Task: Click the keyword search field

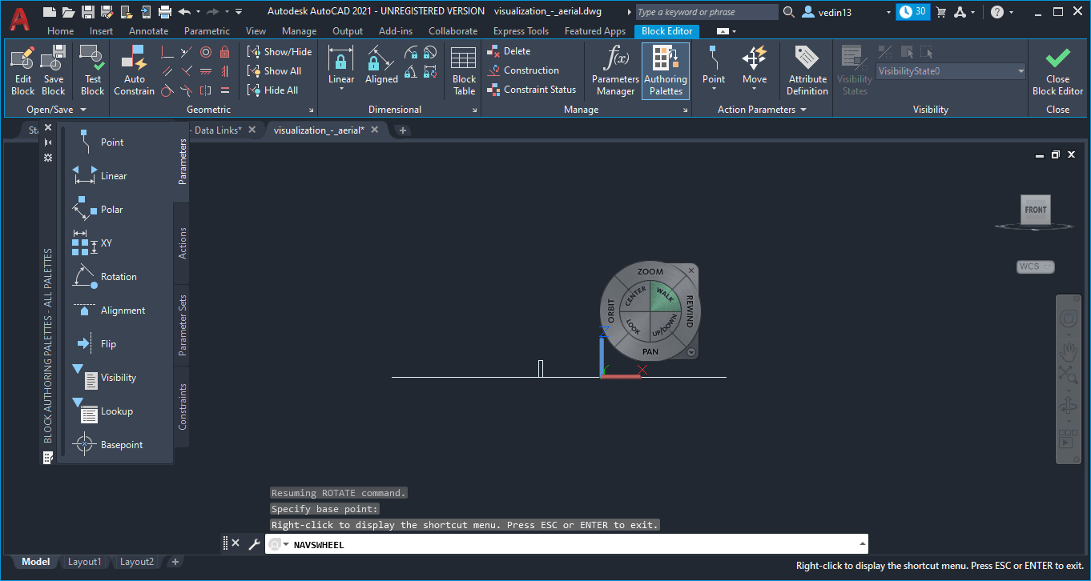Action: [x=707, y=12]
